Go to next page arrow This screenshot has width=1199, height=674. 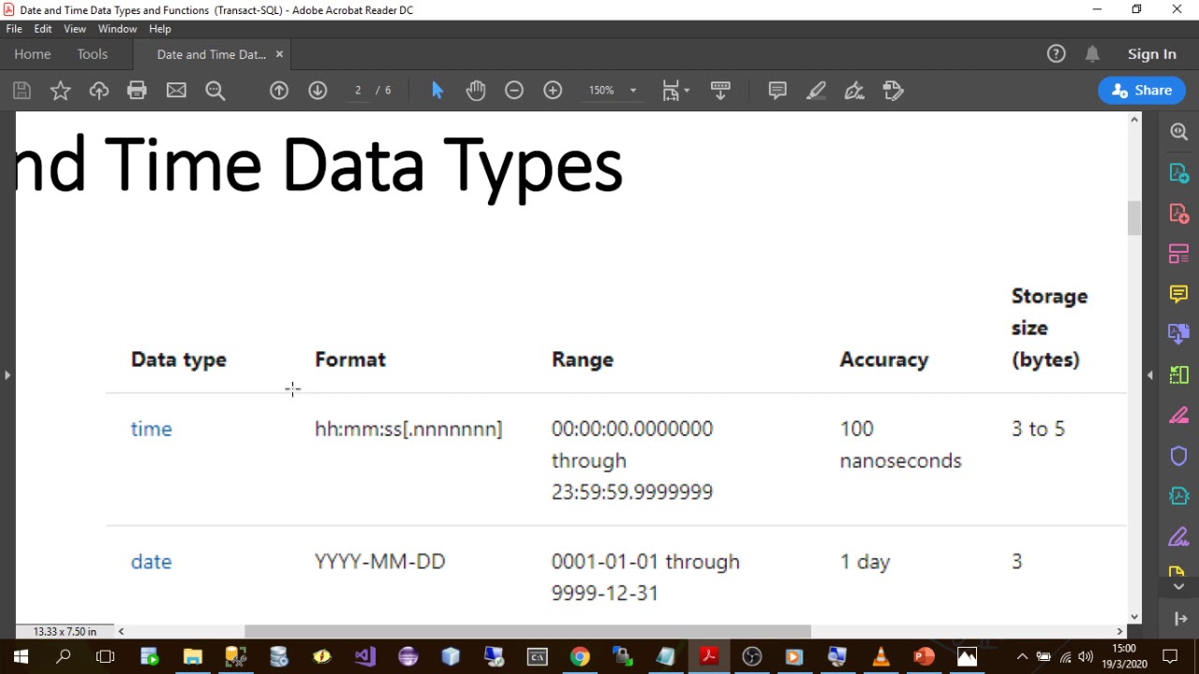click(318, 91)
